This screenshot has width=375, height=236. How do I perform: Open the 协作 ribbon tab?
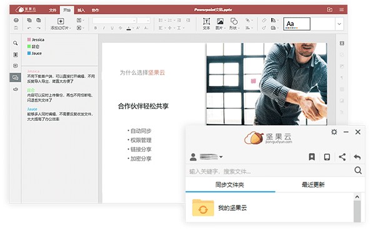coord(95,10)
